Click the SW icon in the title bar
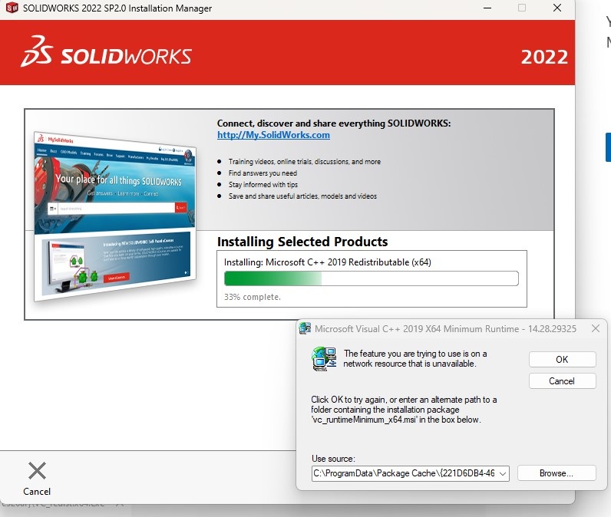Image resolution: width=611 pixels, height=517 pixels. pos(12,8)
